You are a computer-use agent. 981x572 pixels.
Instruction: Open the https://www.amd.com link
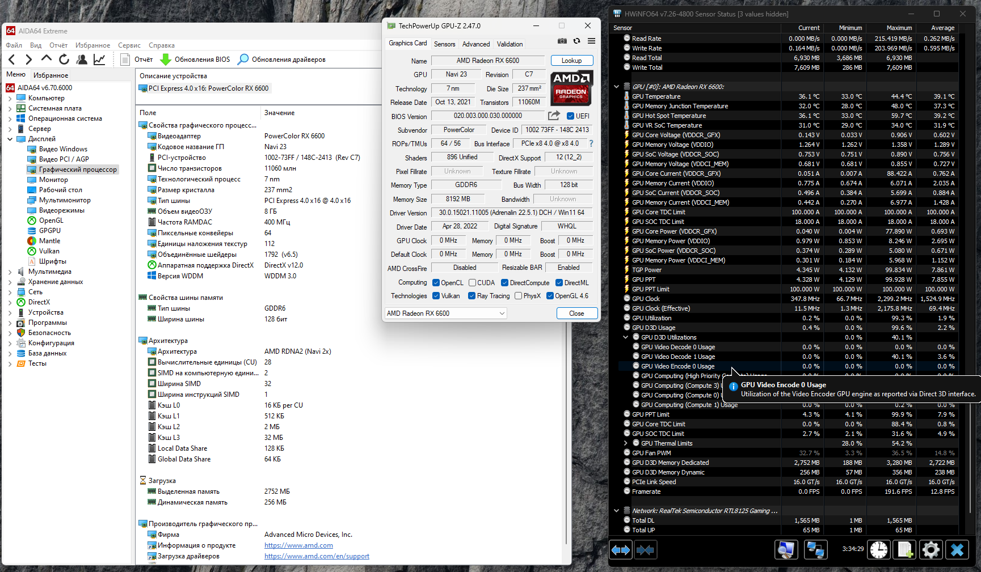point(298,545)
